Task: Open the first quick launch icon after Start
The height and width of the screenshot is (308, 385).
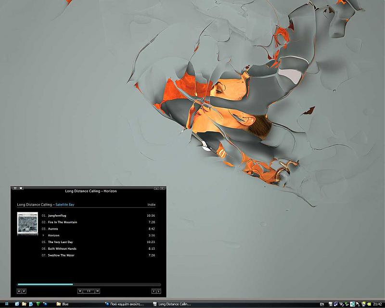Action: 17,304
